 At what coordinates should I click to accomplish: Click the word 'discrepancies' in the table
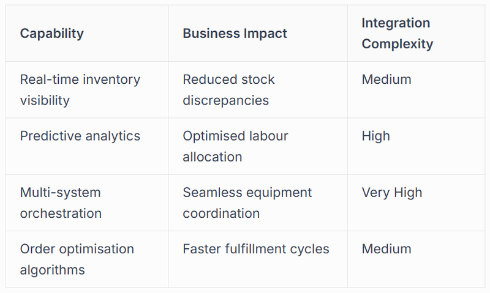coord(225,100)
